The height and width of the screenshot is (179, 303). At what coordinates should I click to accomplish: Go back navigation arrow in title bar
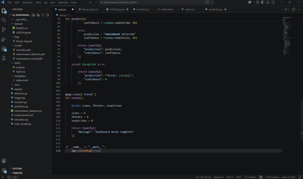pyautogui.click(x=90, y=2)
